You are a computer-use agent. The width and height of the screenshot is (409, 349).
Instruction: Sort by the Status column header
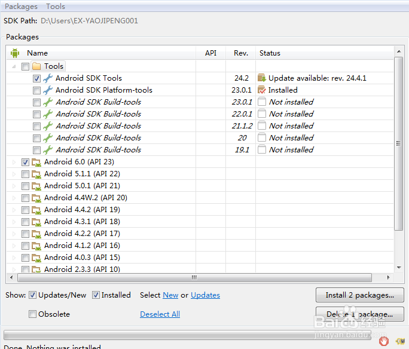pos(325,53)
